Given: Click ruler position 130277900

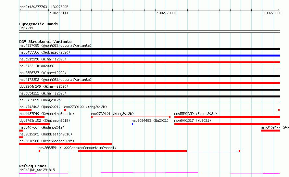Looking at the screenshot, I should [x=166, y=13].
